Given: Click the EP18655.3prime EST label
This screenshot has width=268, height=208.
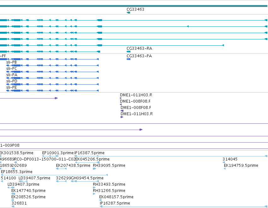Looking at the screenshot, I should 17,172.
